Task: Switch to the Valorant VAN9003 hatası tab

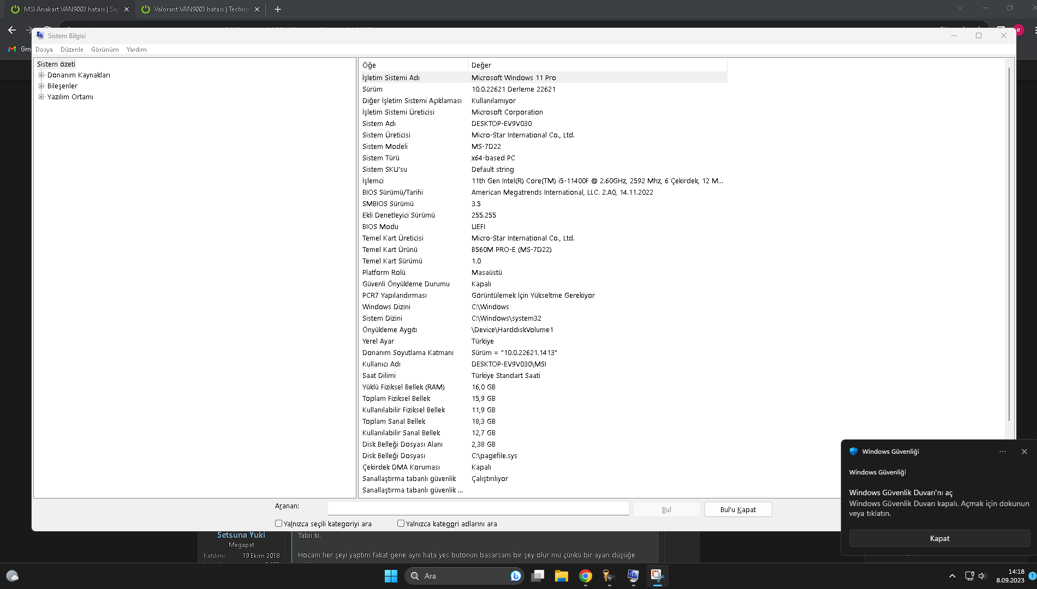Action: click(x=200, y=9)
